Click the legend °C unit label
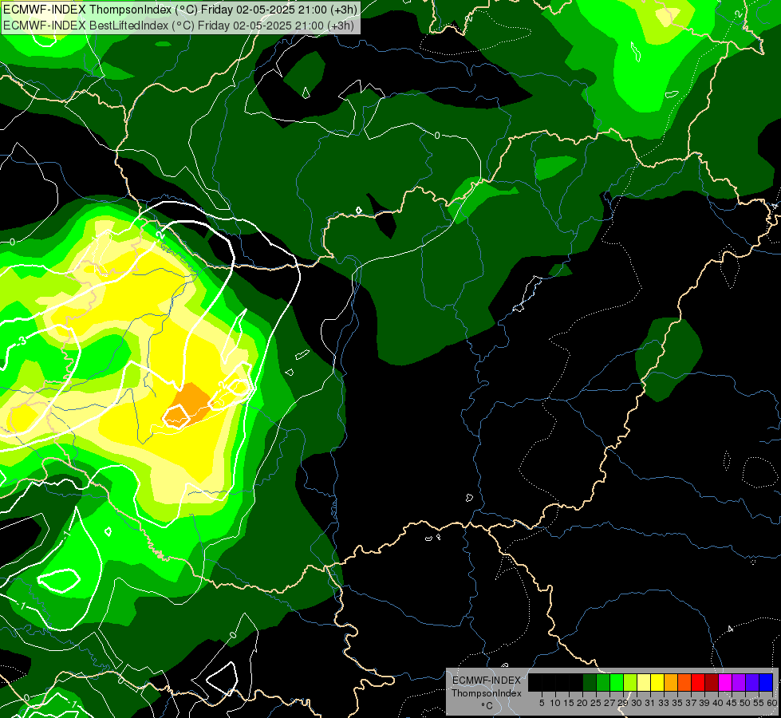The height and width of the screenshot is (718, 781). click(x=487, y=706)
